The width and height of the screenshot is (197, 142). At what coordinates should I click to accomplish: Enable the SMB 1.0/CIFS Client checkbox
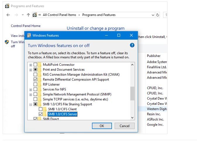coord(40,109)
